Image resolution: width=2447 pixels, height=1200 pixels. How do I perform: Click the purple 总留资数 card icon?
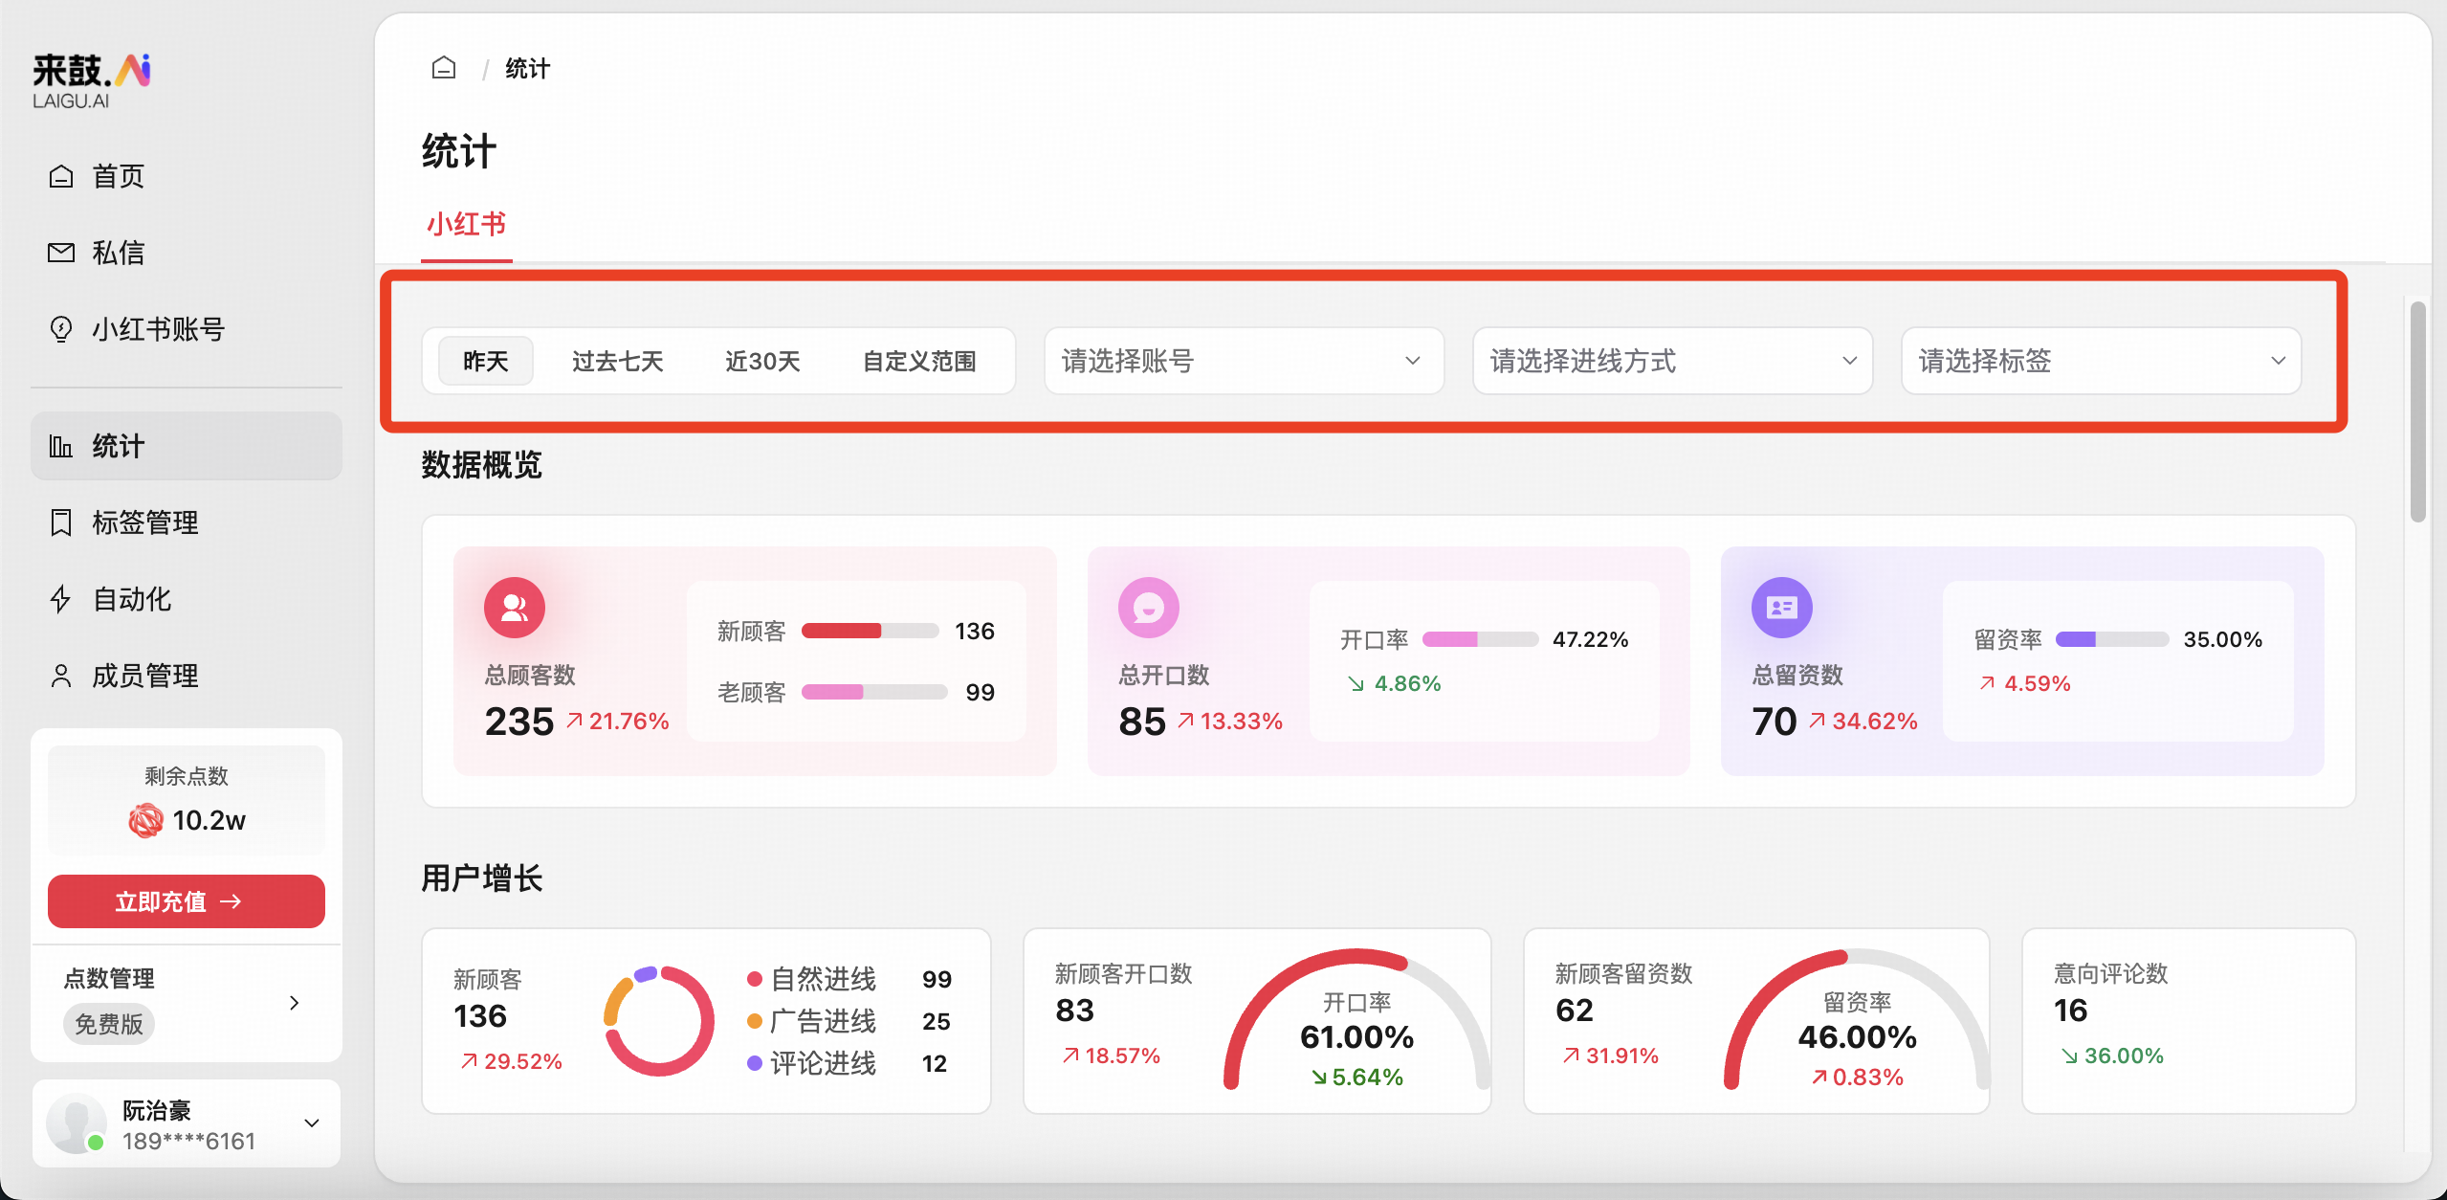(1781, 608)
